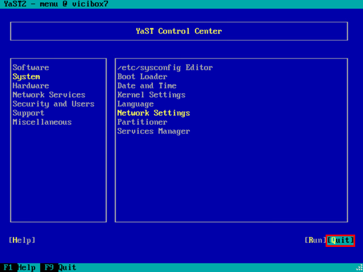Viewport: 363px width, 272px height.
Task: Launch the Boot Loader module
Action: (142, 77)
